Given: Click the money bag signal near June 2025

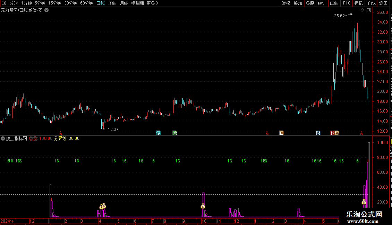Looking at the screenshot, I should 364,202.
